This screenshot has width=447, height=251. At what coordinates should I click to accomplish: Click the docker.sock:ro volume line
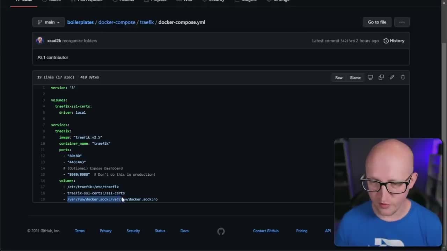tap(110, 199)
